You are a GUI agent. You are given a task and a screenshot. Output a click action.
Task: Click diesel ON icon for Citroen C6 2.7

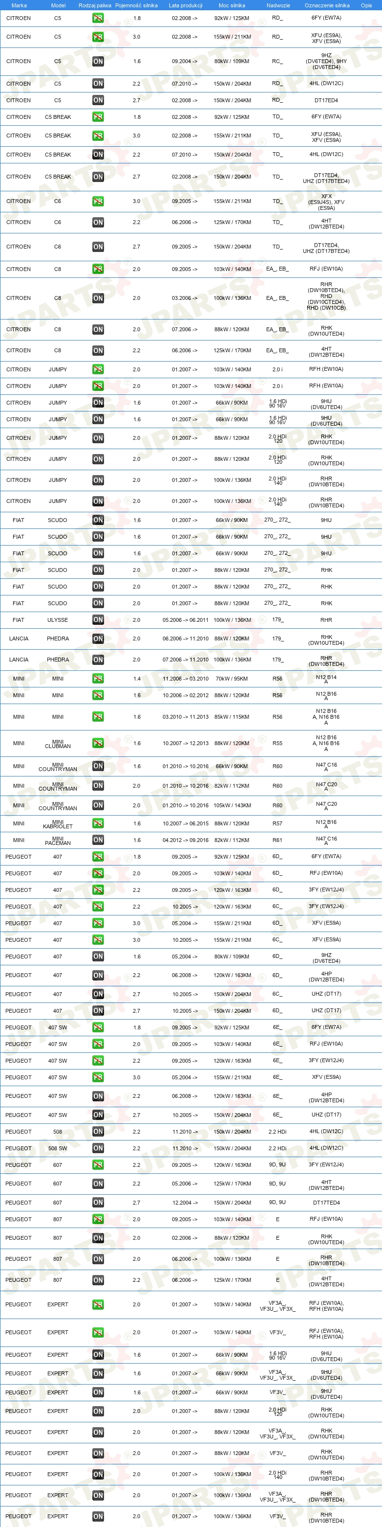[x=98, y=247]
